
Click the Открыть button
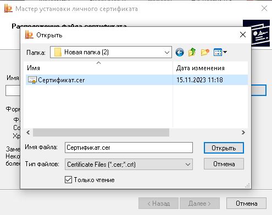tap(224, 148)
